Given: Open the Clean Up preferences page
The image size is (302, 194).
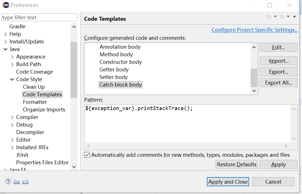Looking at the screenshot, I should (x=34, y=87).
